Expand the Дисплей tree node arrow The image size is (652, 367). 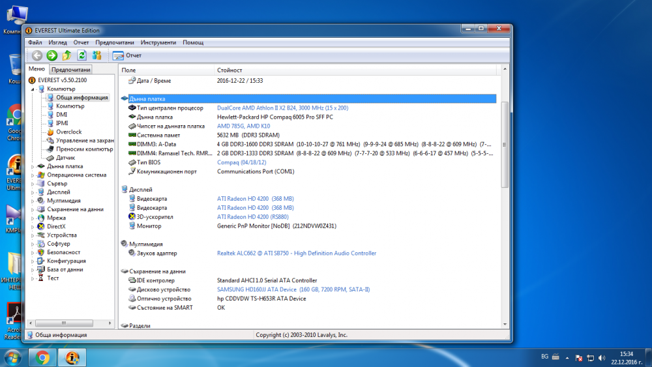pos(33,192)
